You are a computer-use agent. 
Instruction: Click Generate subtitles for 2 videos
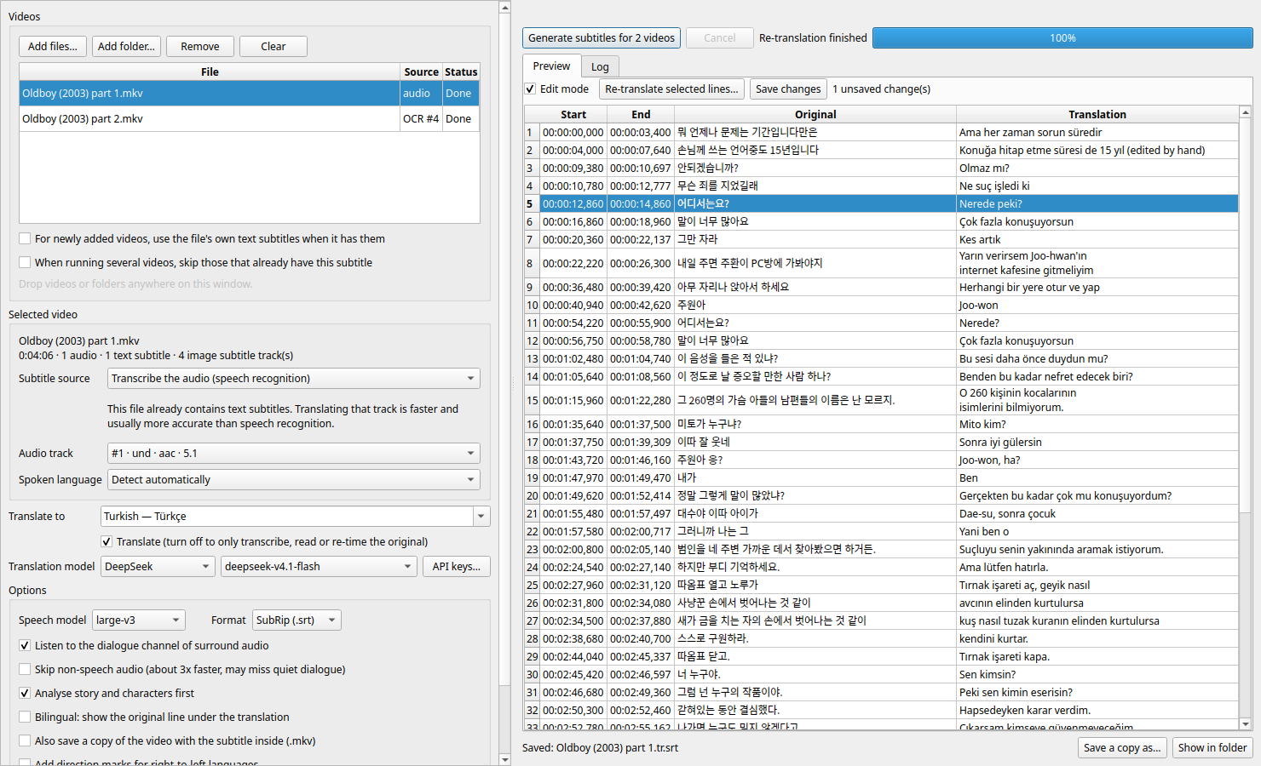[x=602, y=38]
